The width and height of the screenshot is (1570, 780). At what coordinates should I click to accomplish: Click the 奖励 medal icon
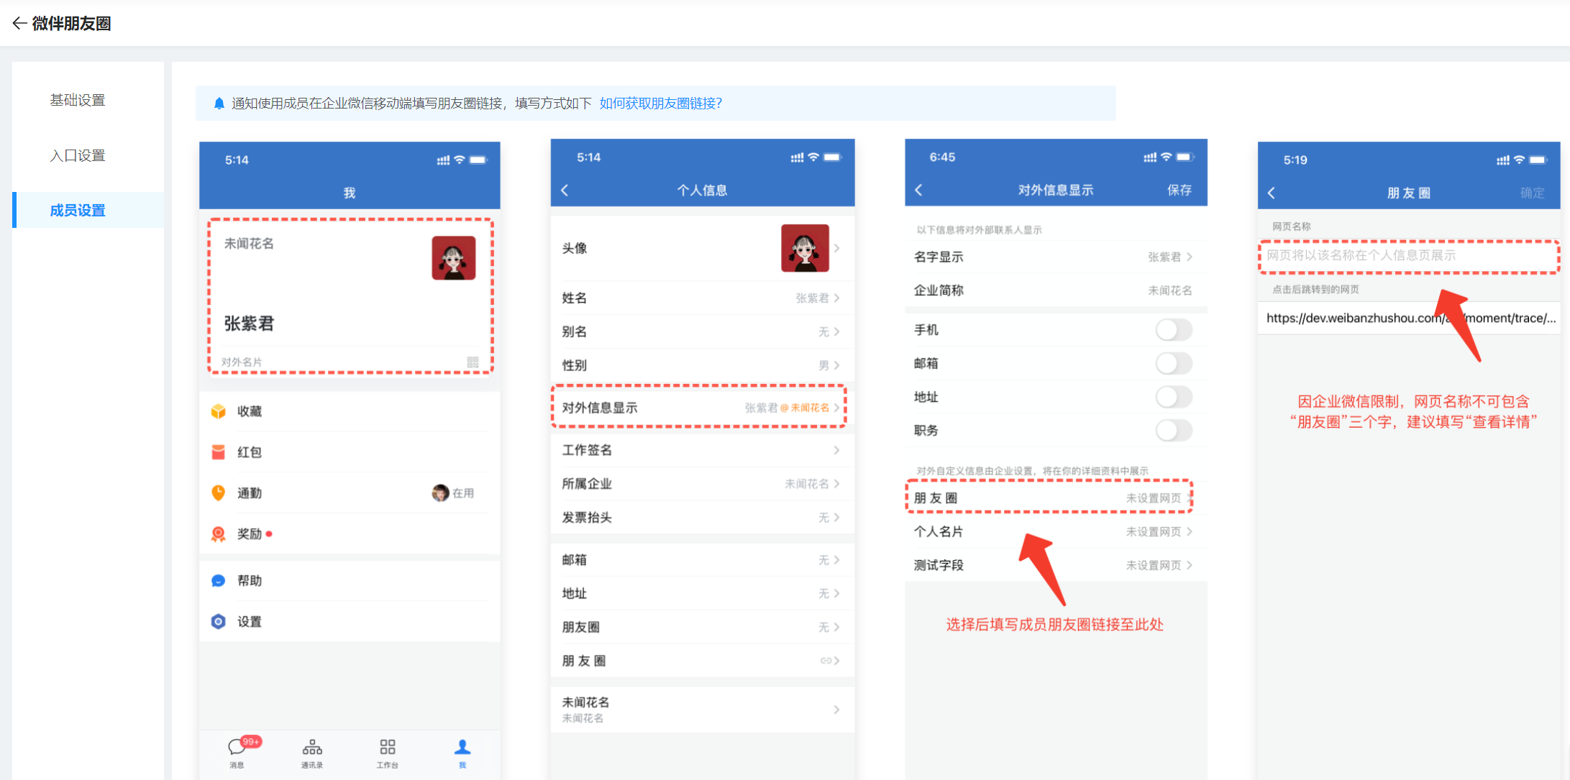(x=219, y=533)
